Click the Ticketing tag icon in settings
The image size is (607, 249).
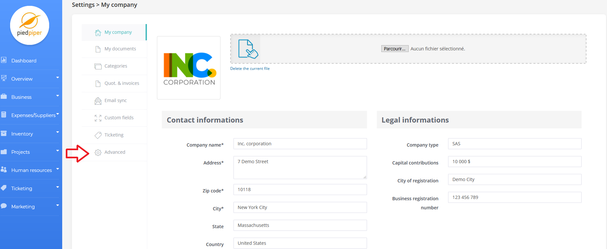click(98, 135)
